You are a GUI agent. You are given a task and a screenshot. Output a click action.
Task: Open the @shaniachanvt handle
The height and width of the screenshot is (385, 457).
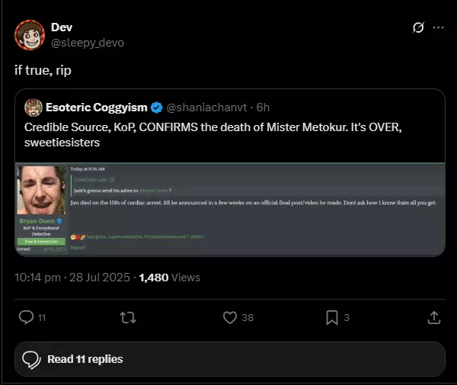point(206,107)
